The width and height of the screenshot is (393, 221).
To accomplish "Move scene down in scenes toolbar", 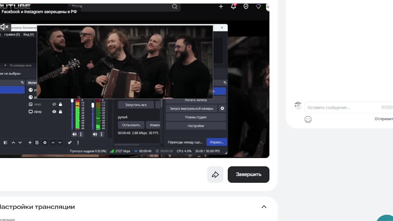I will (x=20, y=142).
